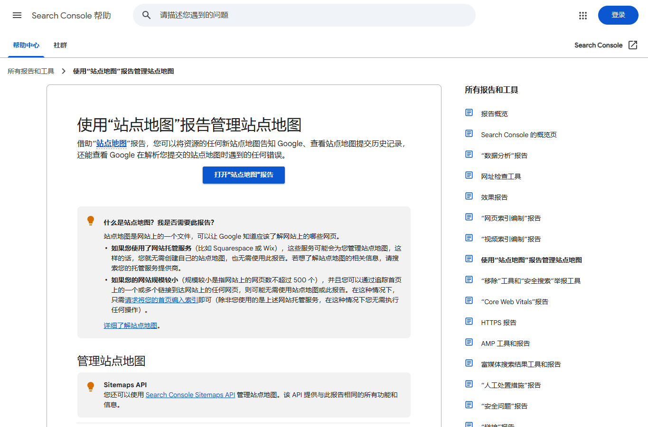Screen dimensions: 648x427
Task: Click the external link icon beside Search Console
Action: (x=633, y=45)
